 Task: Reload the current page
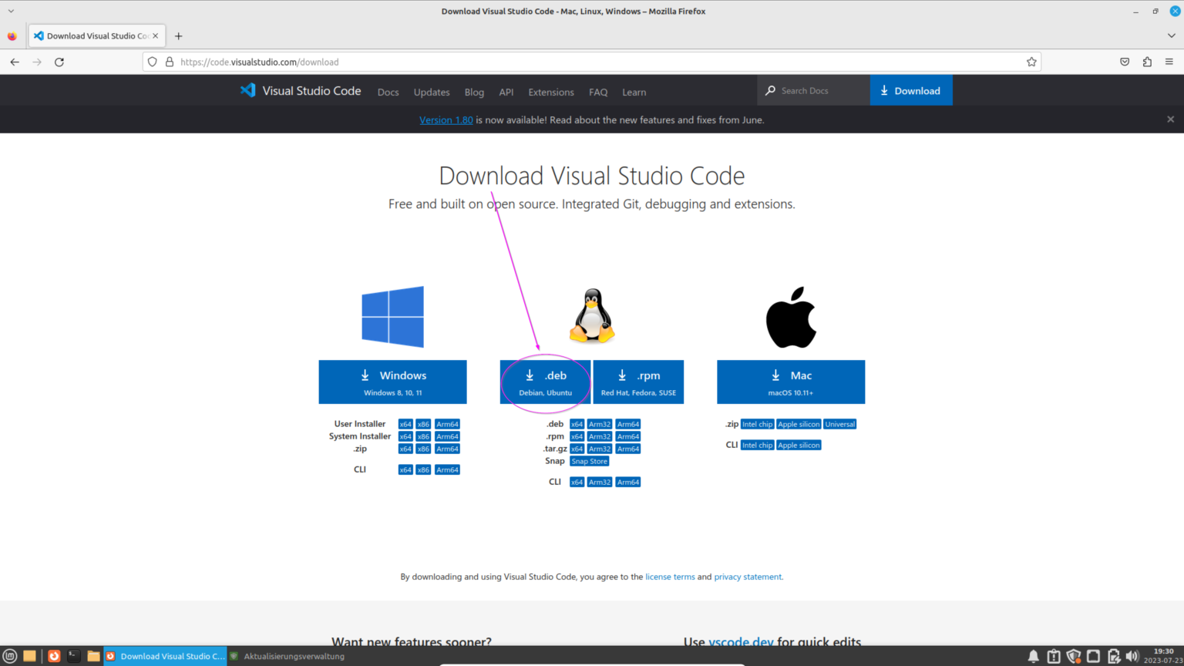point(59,62)
